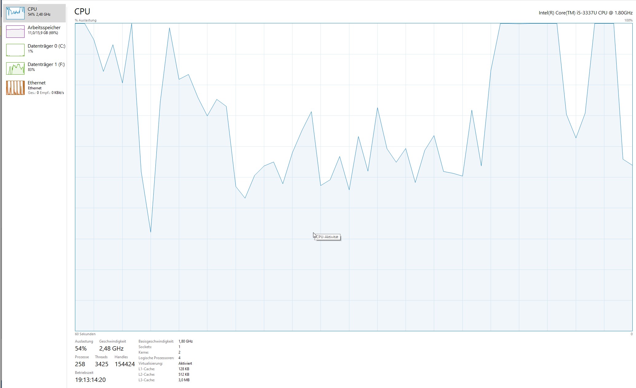Click the Datenträger 1 (F:) graph thumbnail

pos(15,68)
